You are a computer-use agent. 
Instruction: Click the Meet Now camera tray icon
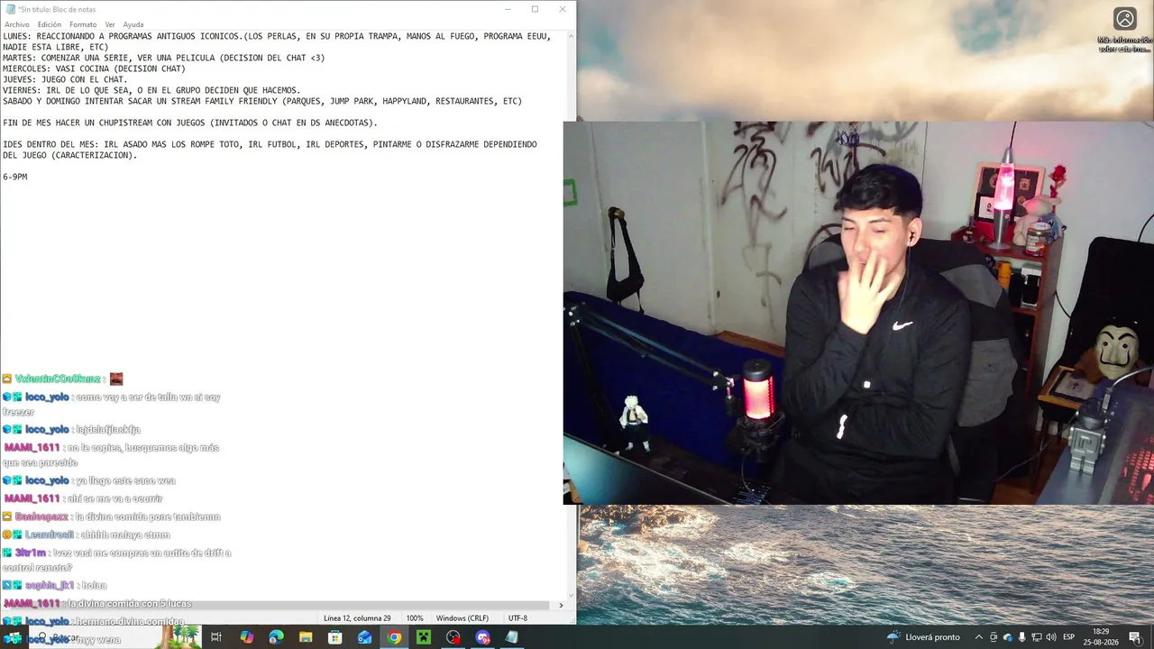[994, 637]
